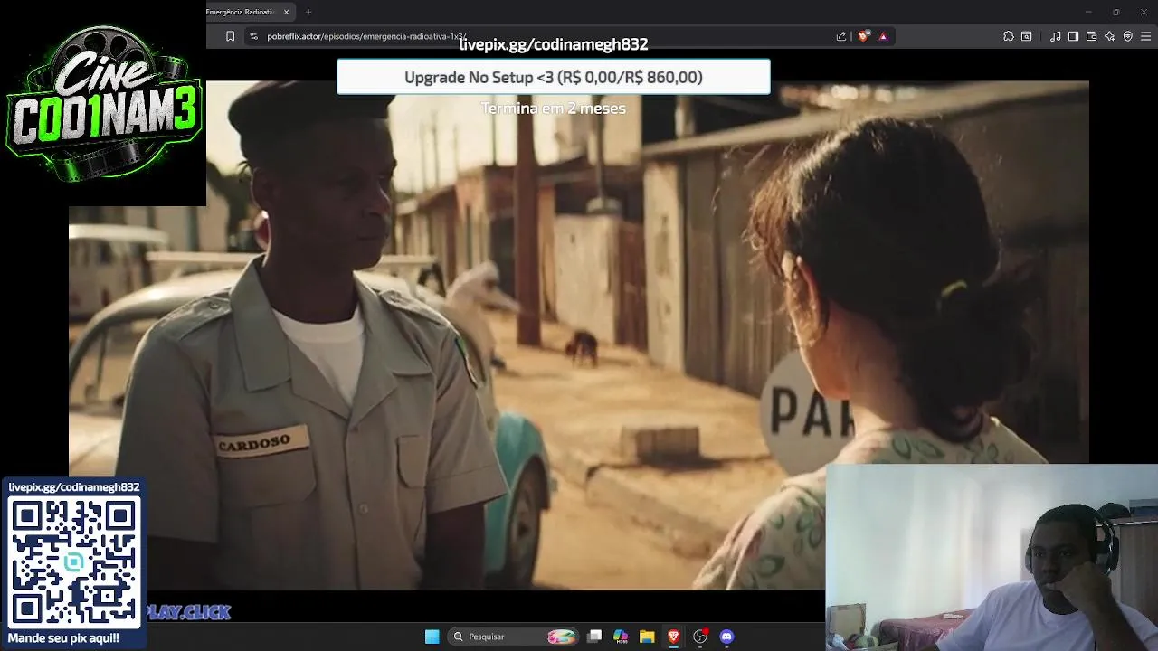The height and width of the screenshot is (651, 1158).
Task: Open Discord from the taskbar
Action: pyautogui.click(x=726, y=637)
